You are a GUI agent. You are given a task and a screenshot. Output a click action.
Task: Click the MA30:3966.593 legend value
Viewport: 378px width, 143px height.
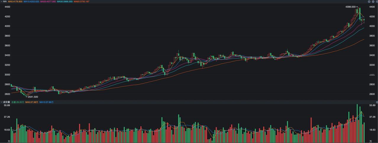point(65,1)
